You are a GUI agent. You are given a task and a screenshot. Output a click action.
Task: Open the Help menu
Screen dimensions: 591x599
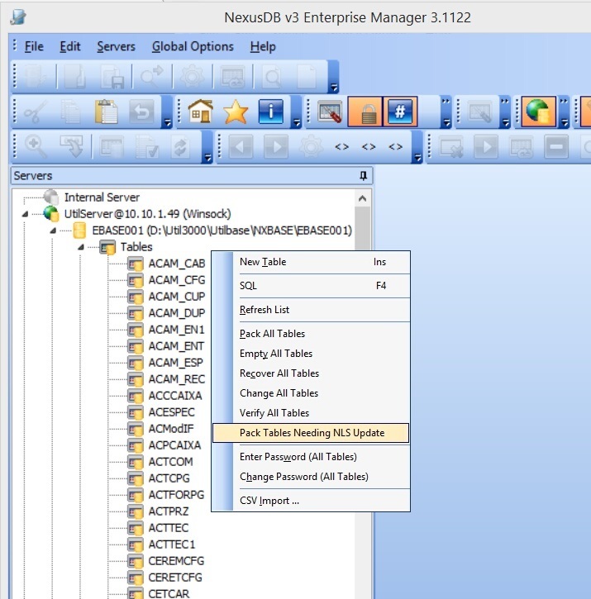(263, 46)
